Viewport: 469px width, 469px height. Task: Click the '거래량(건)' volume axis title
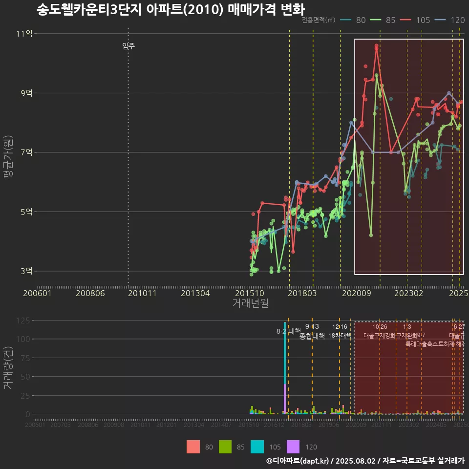point(8,367)
